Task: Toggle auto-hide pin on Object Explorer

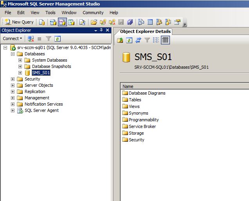Action: [x=101, y=30]
